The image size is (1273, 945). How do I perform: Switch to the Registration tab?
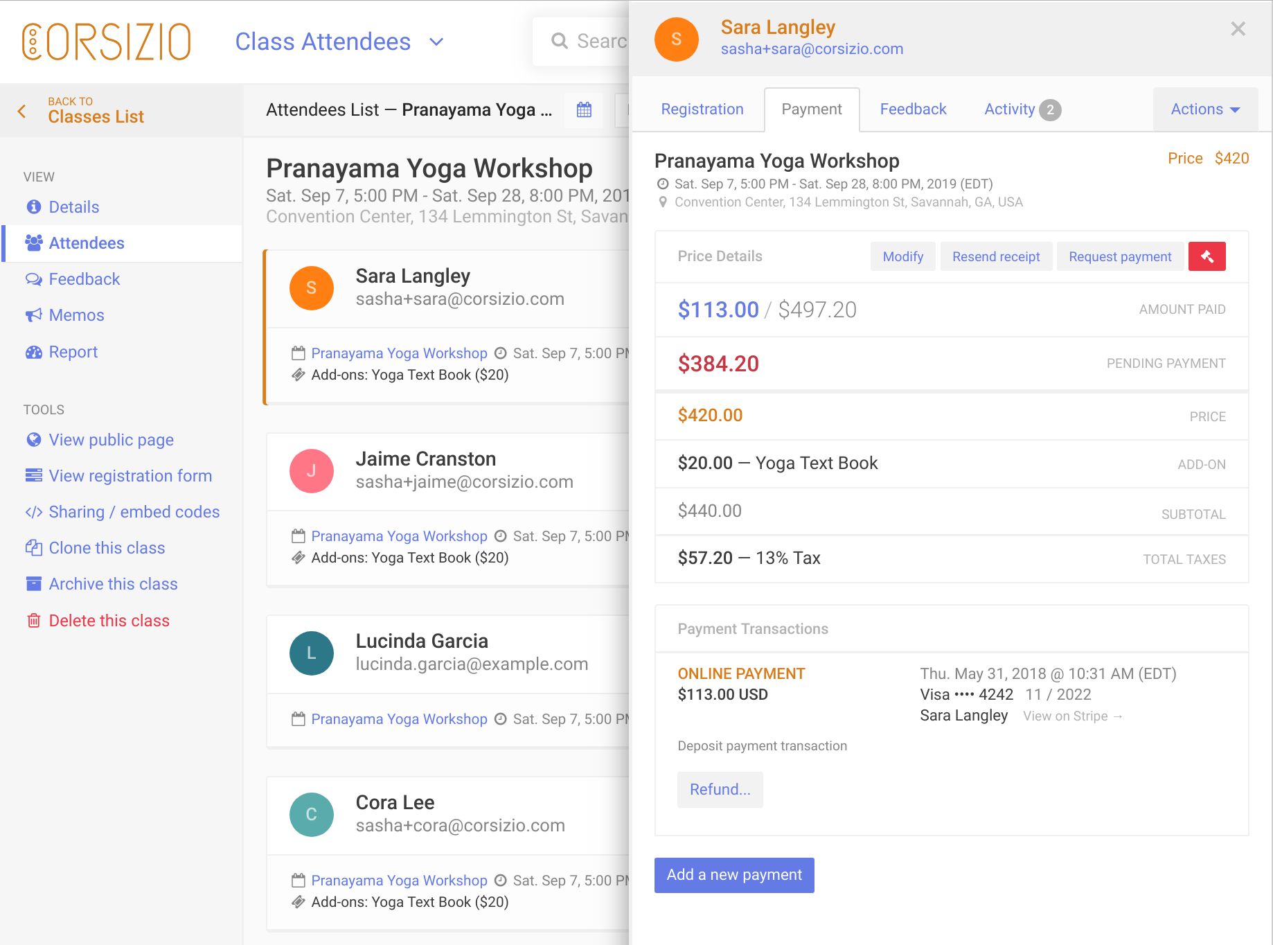[x=702, y=109]
